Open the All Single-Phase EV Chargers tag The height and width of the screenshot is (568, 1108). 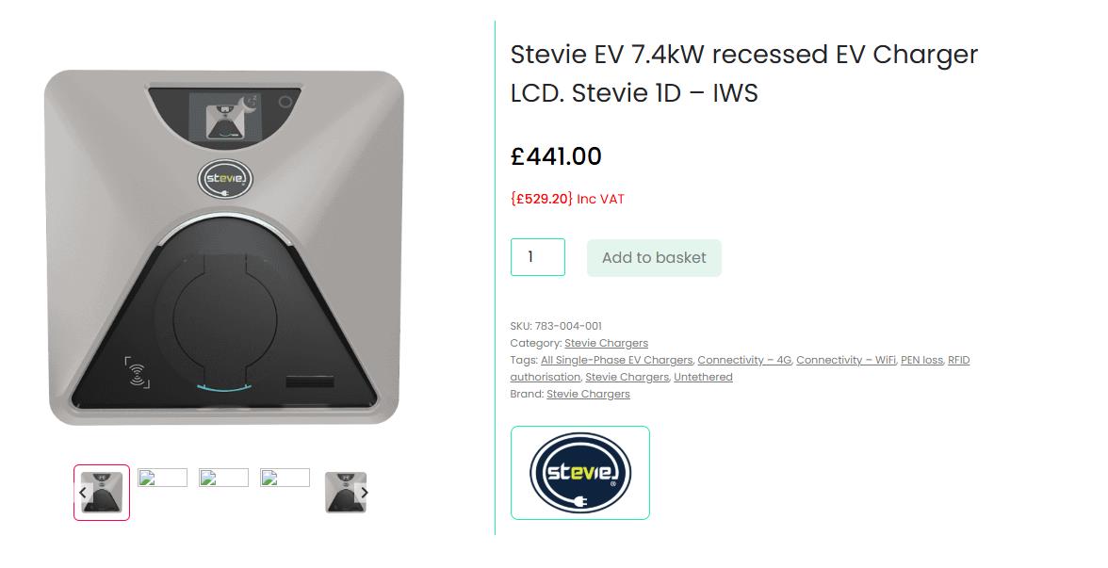(616, 360)
